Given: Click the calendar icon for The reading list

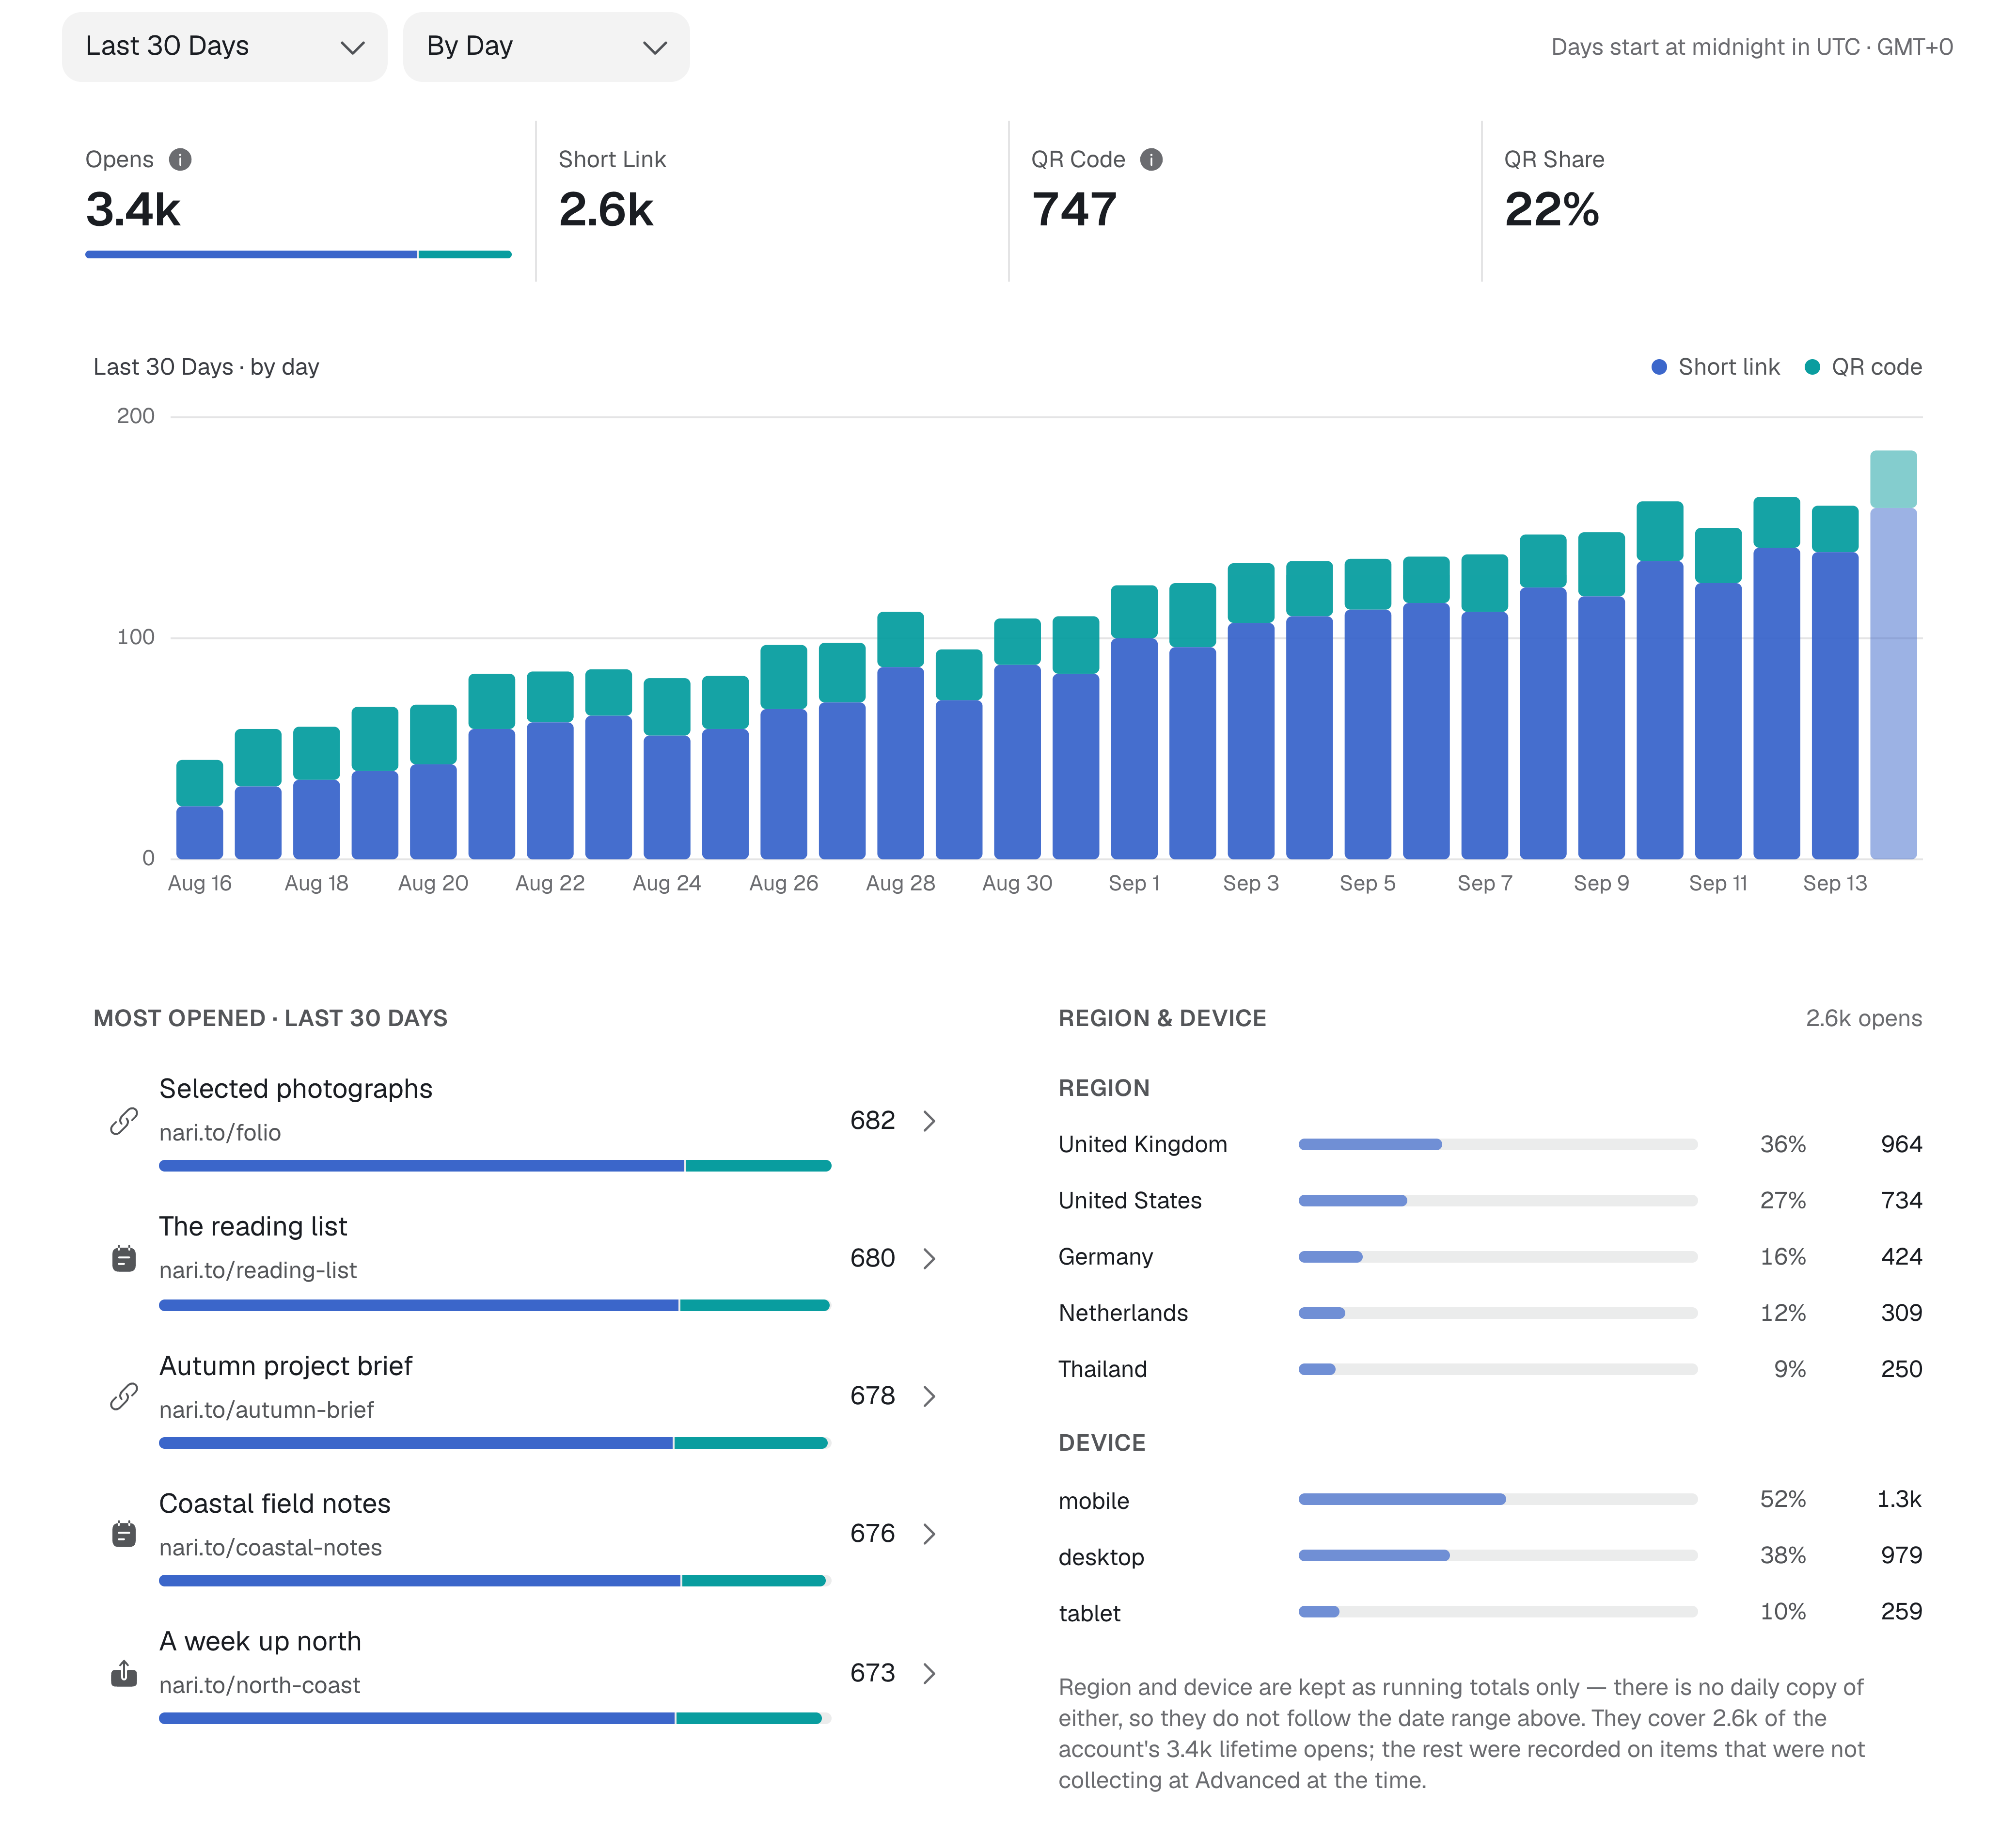Looking at the screenshot, I should (124, 1259).
